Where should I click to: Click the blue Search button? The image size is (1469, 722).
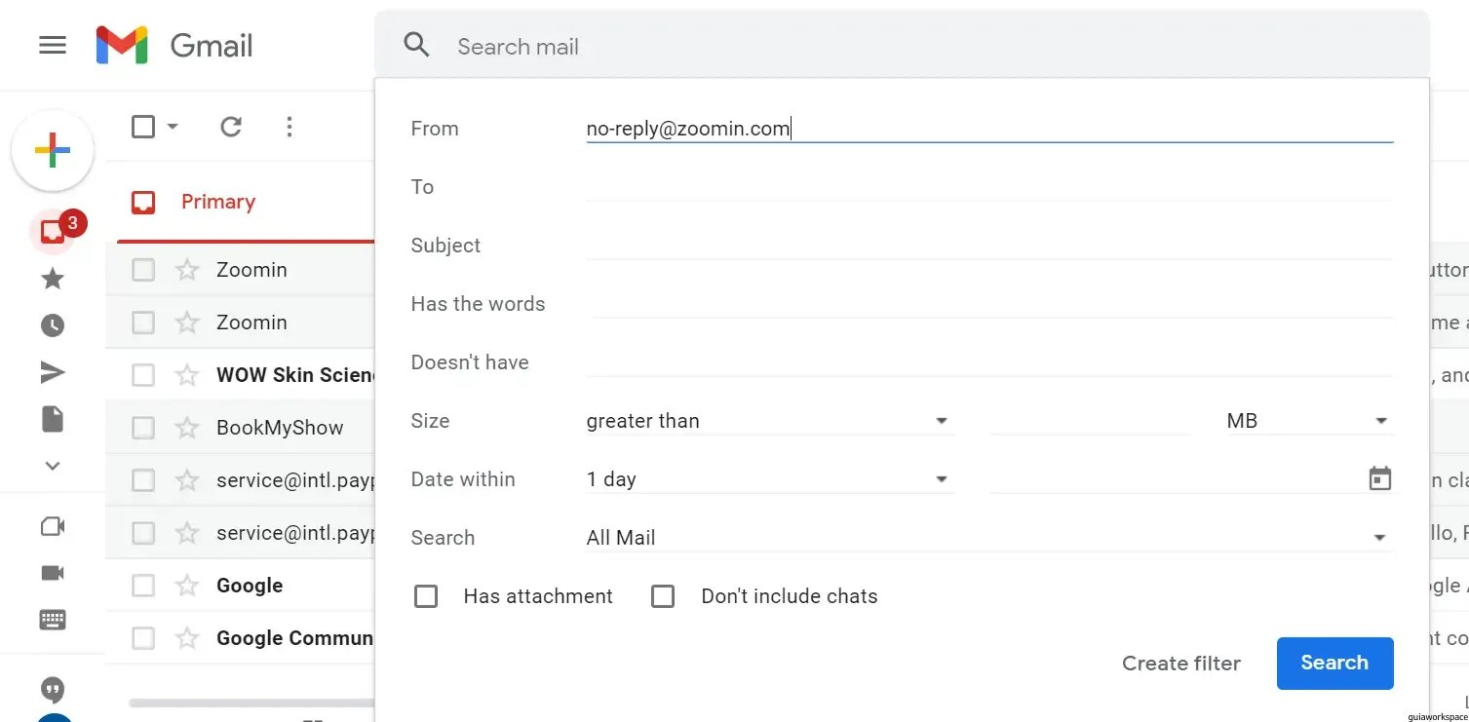click(1334, 663)
